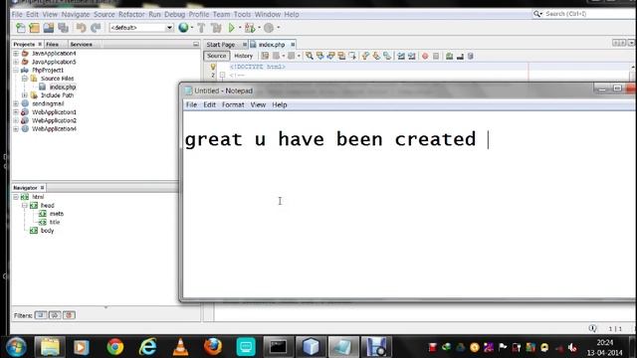Click the red record macro icon in editor toolbar
637x358 pixels.
point(425,56)
